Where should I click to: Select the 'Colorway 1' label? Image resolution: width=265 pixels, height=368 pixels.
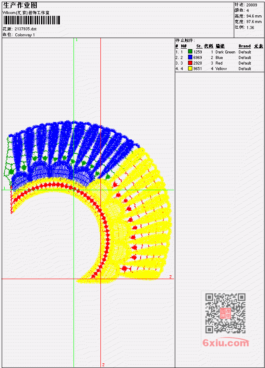pyautogui.click(x=25, y=35)
